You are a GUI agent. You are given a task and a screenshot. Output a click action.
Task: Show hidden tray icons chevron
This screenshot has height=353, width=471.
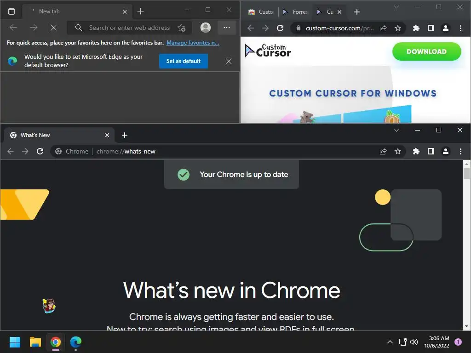click(x=390, y=342)
